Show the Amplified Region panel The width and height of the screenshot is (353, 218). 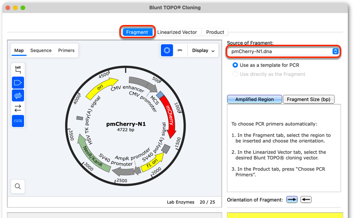254,99
